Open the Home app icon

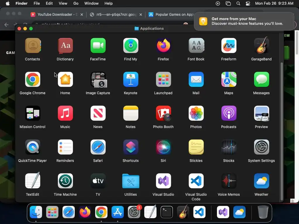(65, 79)
